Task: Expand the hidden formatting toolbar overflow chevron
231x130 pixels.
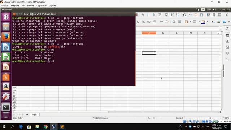Action: 229,22
